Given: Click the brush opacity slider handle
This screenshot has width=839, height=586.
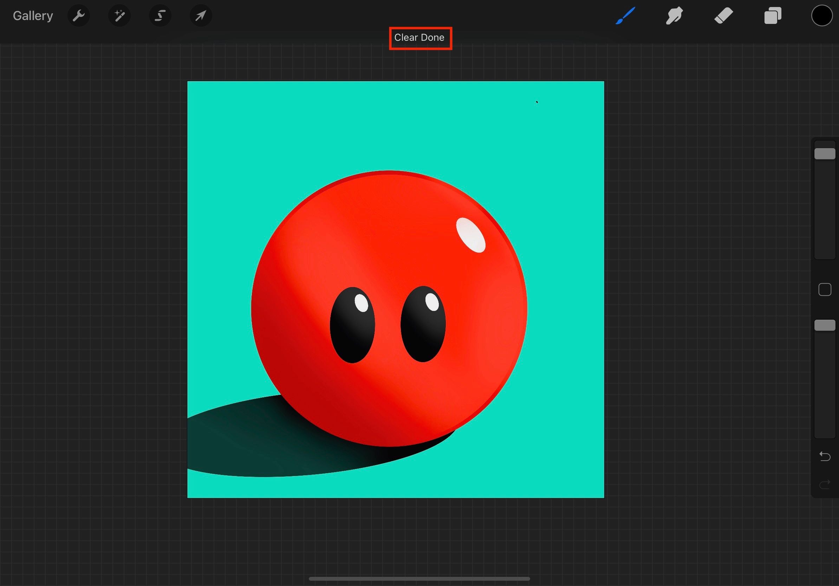Looking at the screenshot, I should [825, 325].
